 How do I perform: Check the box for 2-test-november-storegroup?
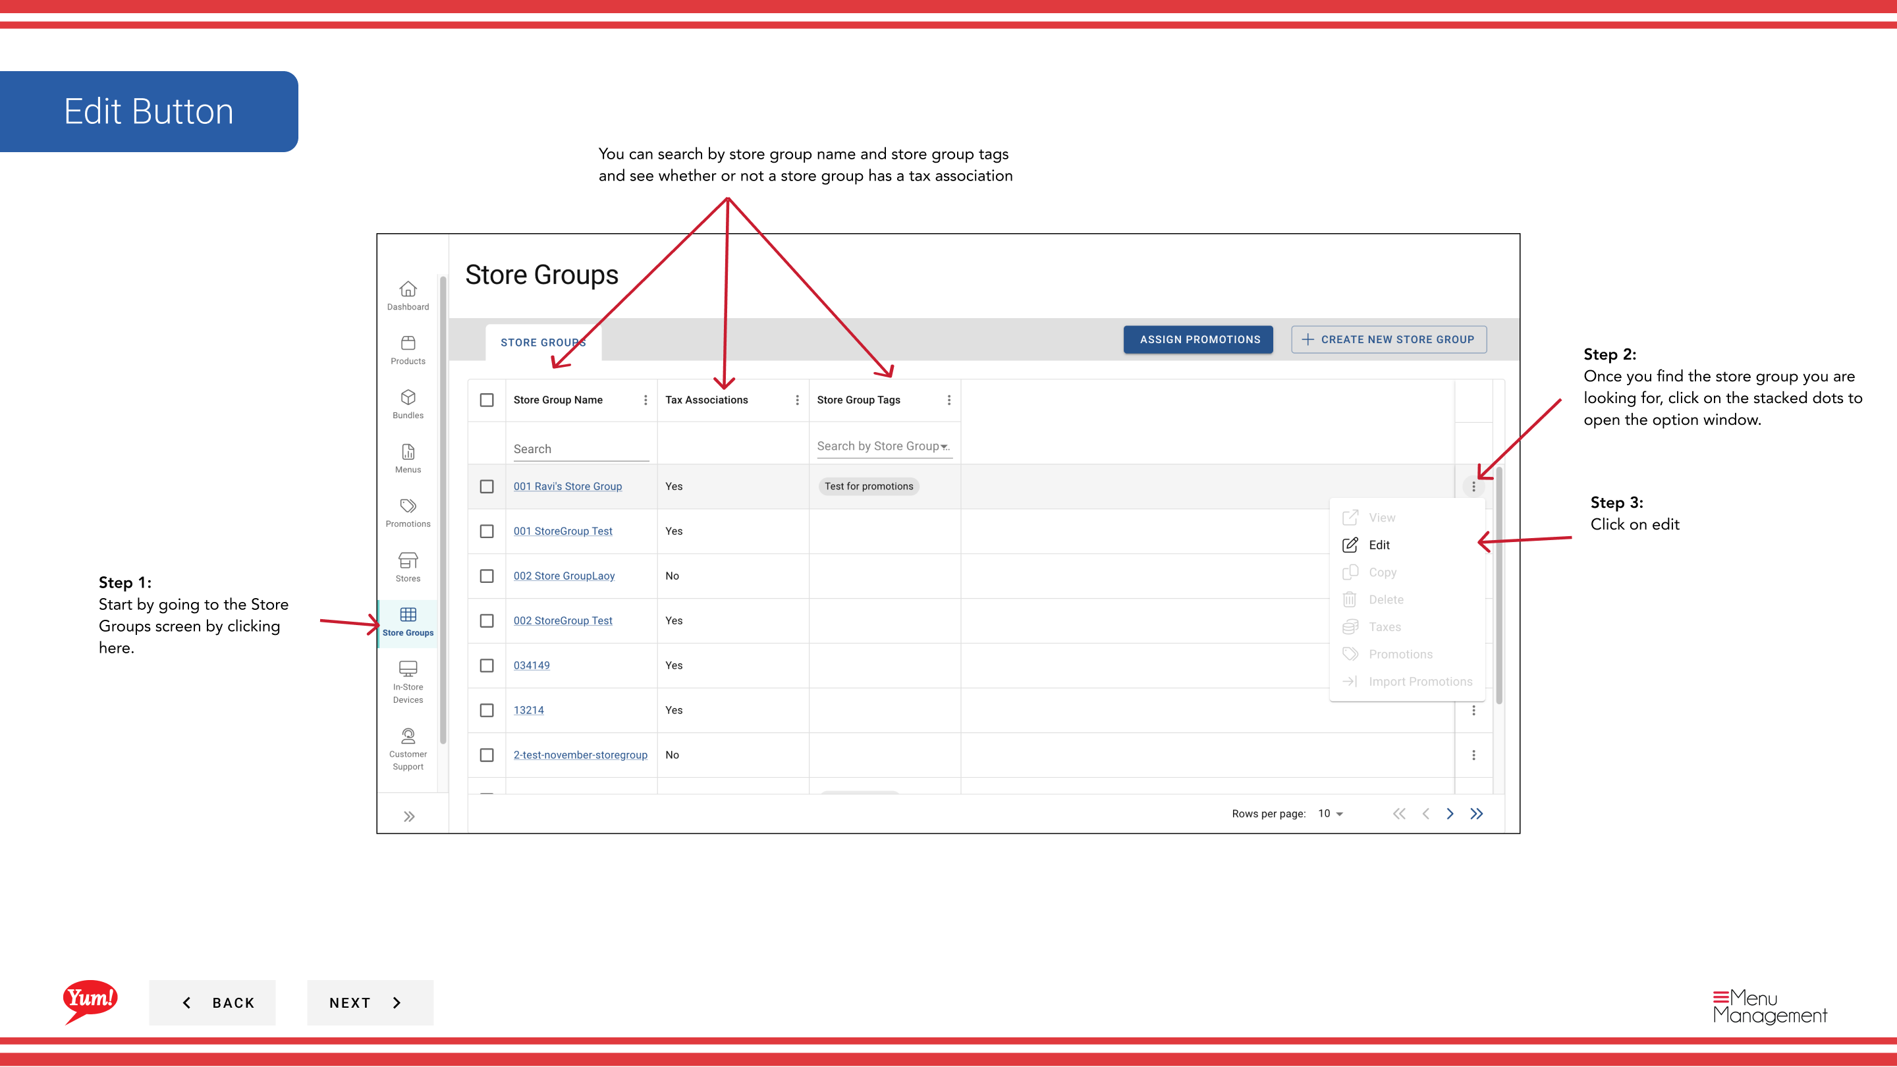[x=487, y=755]
